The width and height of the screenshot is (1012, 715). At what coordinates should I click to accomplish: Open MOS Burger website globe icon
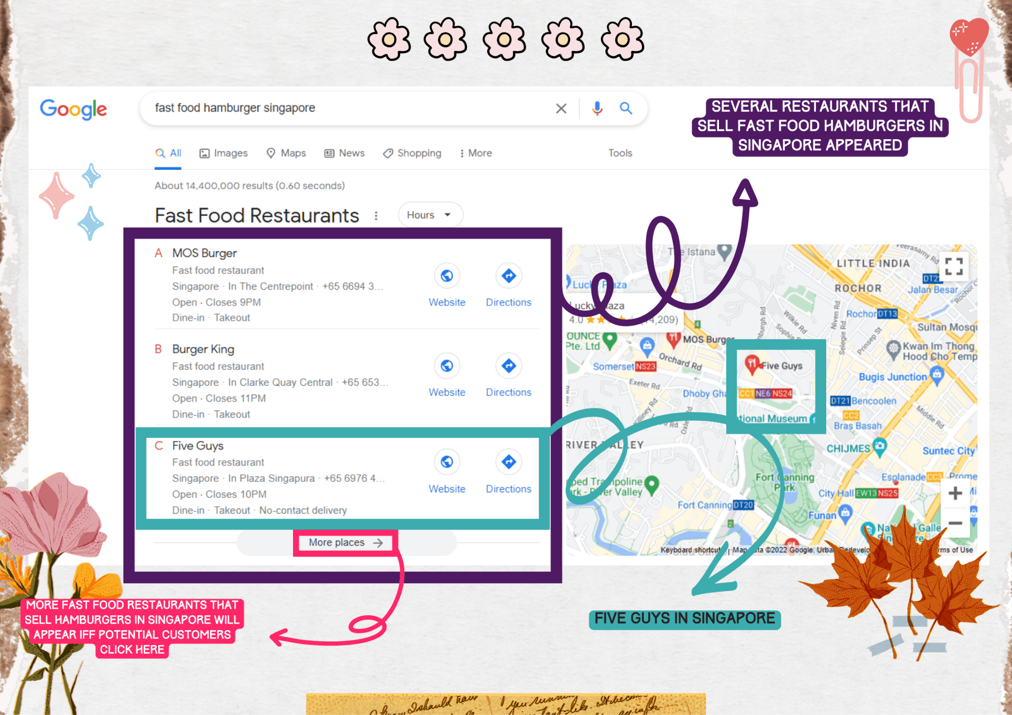coord(447,276)
